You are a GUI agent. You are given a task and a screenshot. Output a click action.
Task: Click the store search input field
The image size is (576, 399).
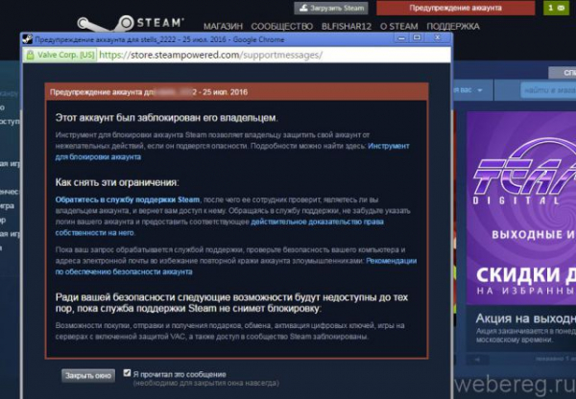pos(548,90)
